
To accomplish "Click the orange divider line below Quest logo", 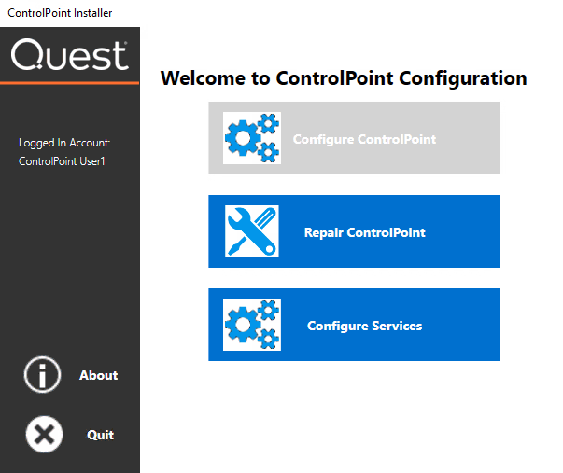I will tap(69, 84).
